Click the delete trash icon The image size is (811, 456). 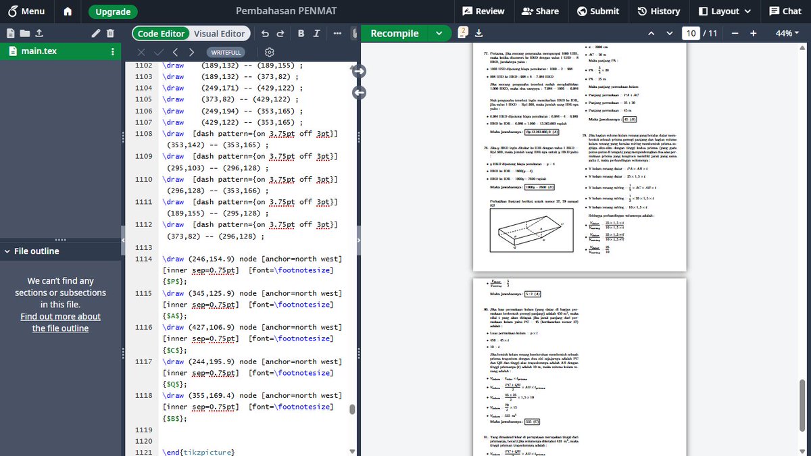click(x=110, y=33)
